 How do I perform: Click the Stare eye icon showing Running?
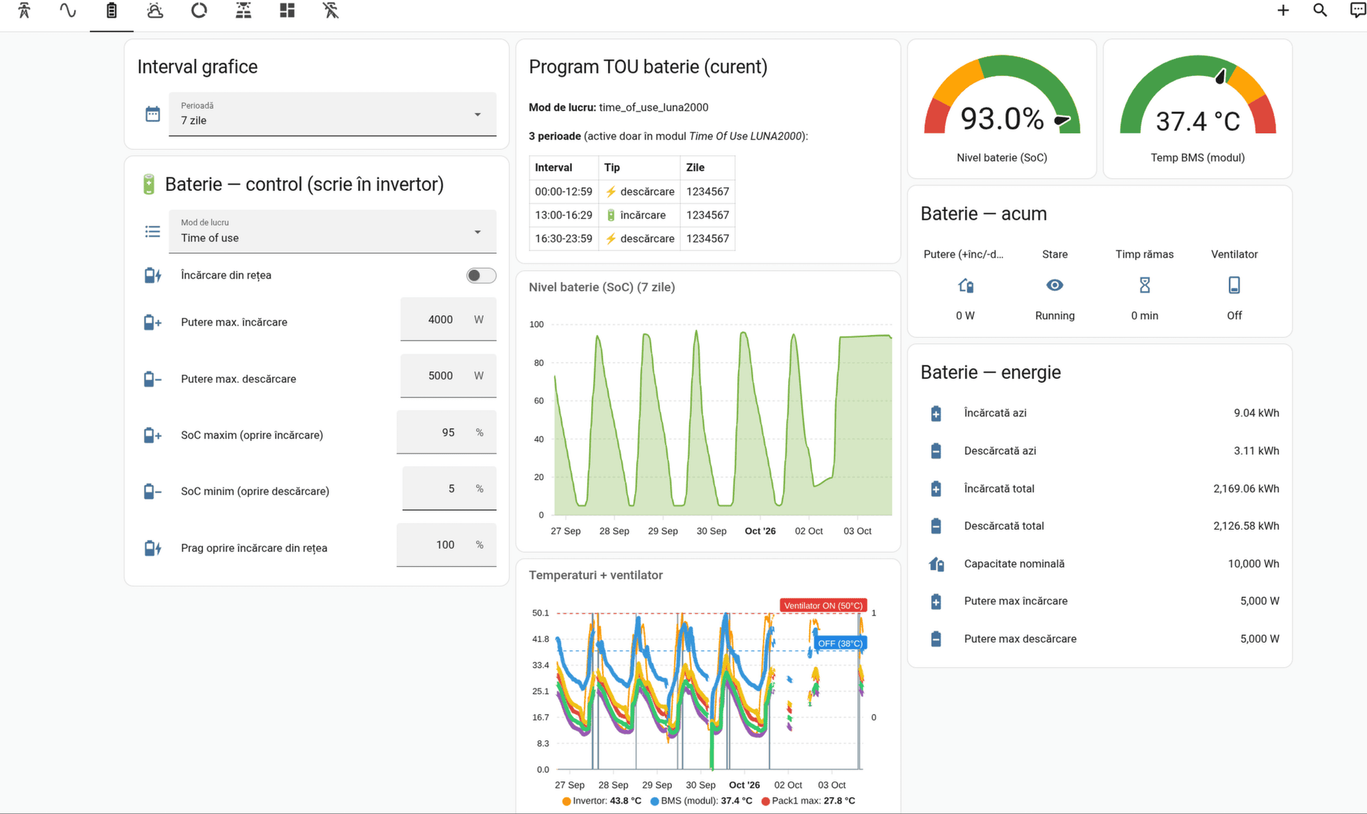1055,285
